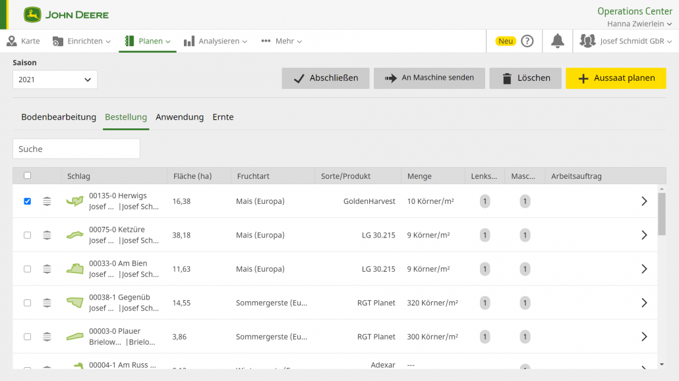Click the scrollbar up arrow

click(x=662, y=189)
